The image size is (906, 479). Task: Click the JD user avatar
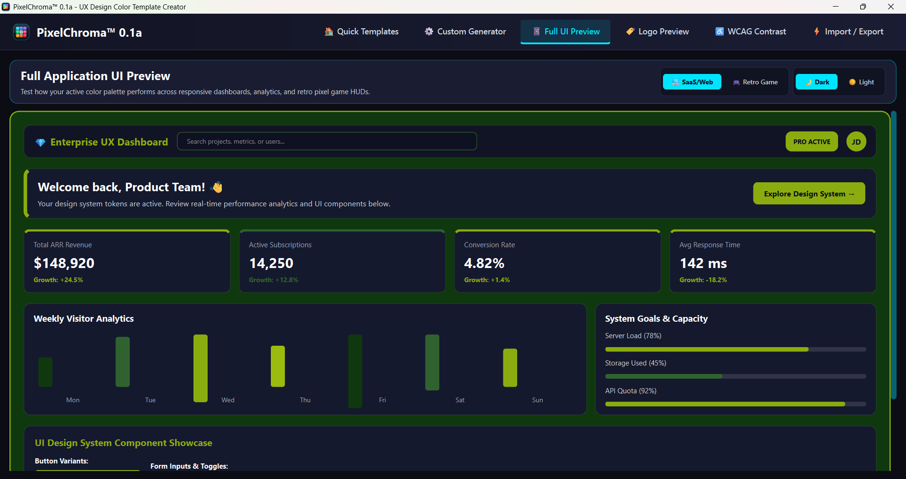pos(856,142)
